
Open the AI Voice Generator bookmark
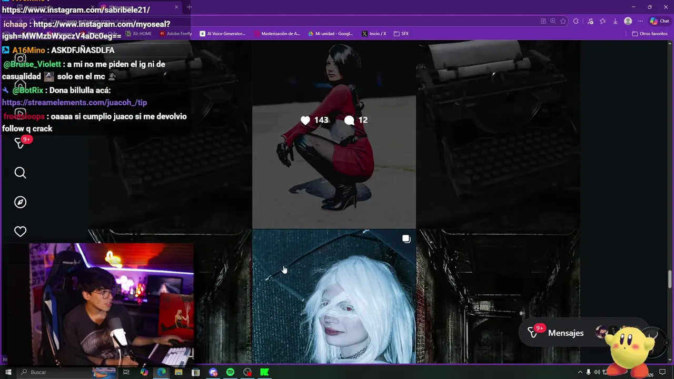click(222, 34)
